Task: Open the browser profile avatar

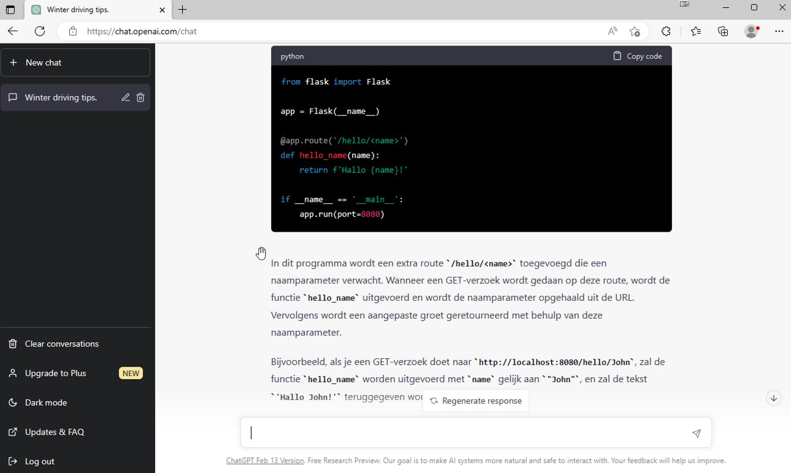Action: point(751,31)
